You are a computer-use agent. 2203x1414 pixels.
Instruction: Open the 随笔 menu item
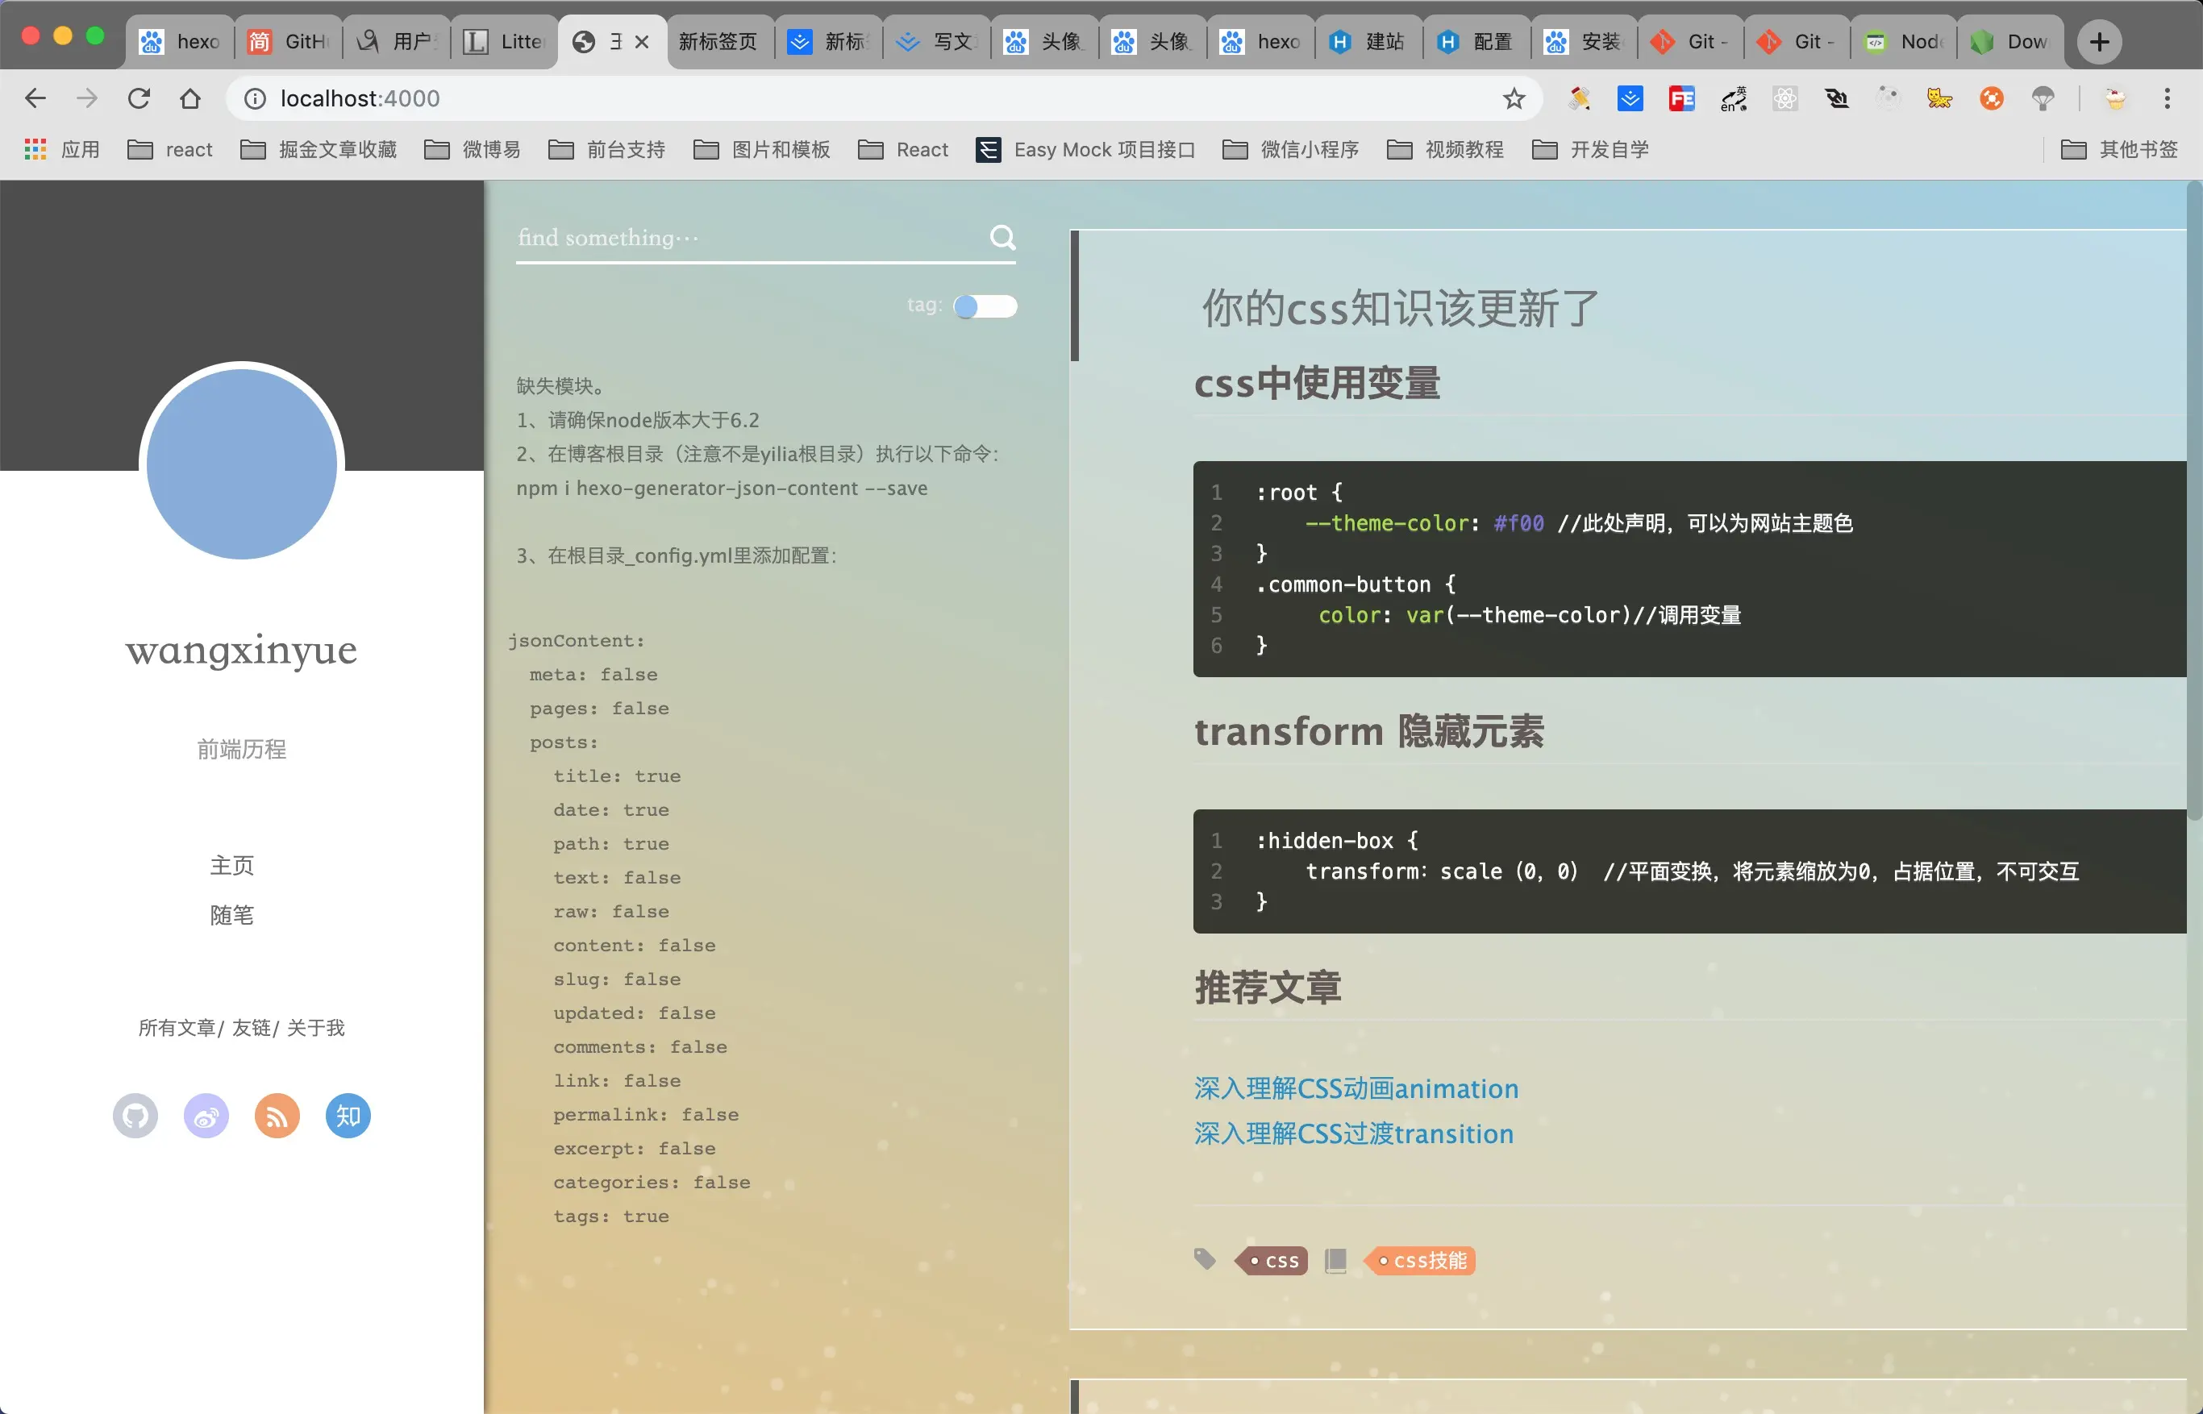click(231, 914)
